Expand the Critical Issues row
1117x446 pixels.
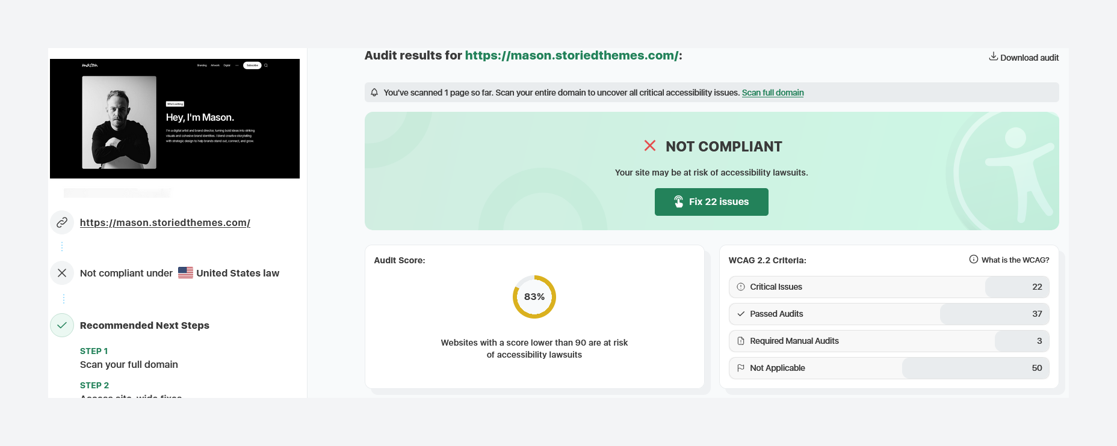coord(888,287)
